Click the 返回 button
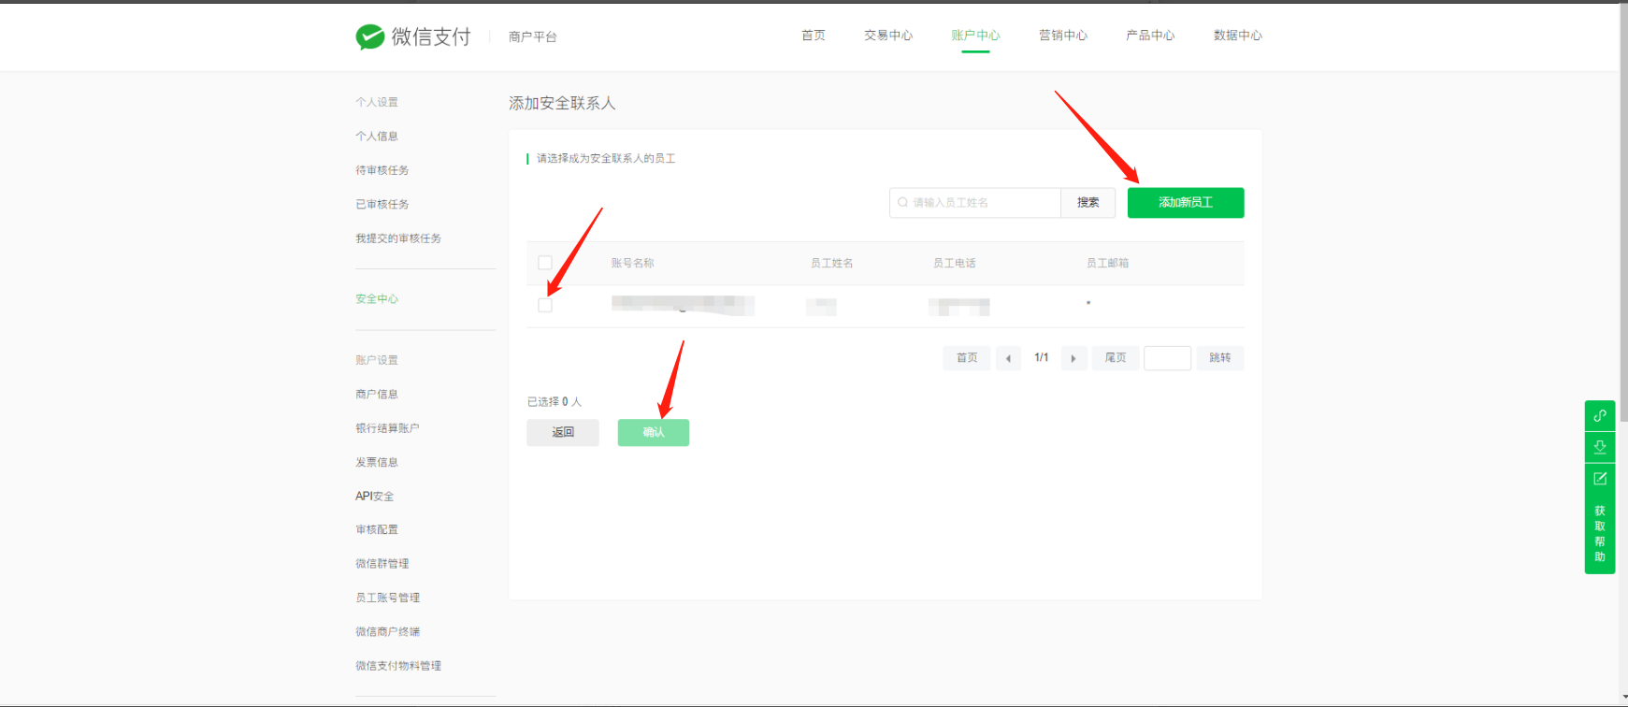Screen dimensions: 1628x707 (563, 432)
